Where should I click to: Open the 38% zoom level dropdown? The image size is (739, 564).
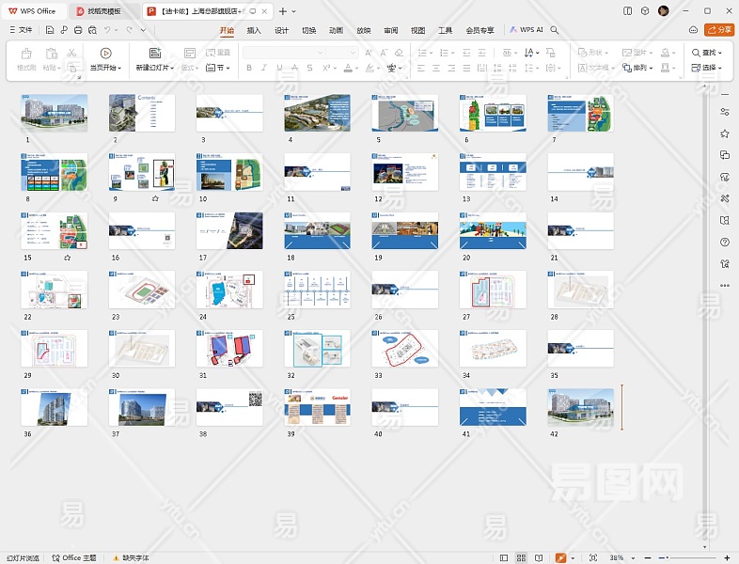(620, 557)
